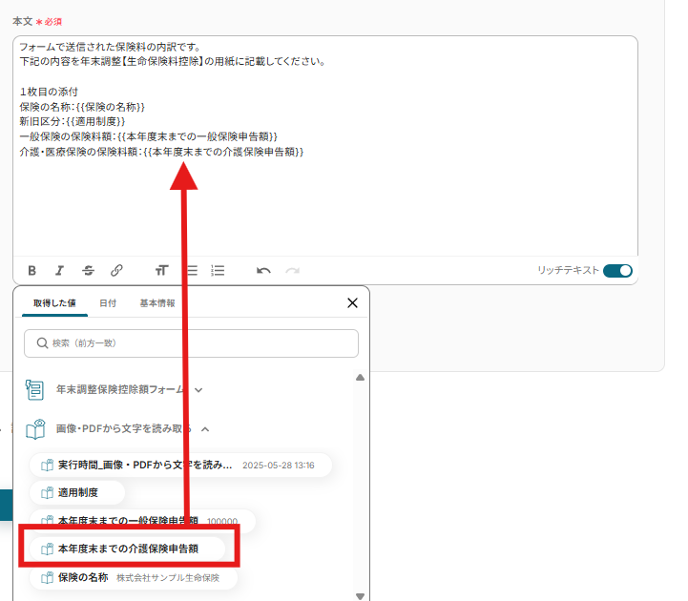Click the 株式会社サンプル生命保険 value text
This screenshot has height=601, width=688.
coord(168,578)
